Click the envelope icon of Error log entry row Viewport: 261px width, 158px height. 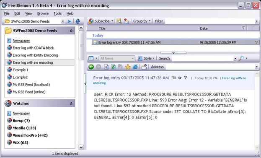click(95, 42)
